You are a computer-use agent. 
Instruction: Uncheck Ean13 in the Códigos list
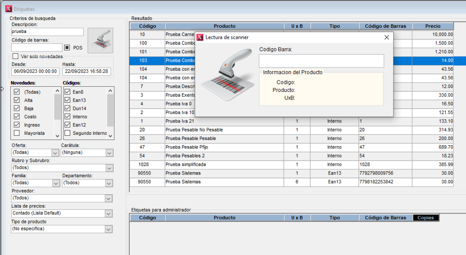(x=67, y=100)
